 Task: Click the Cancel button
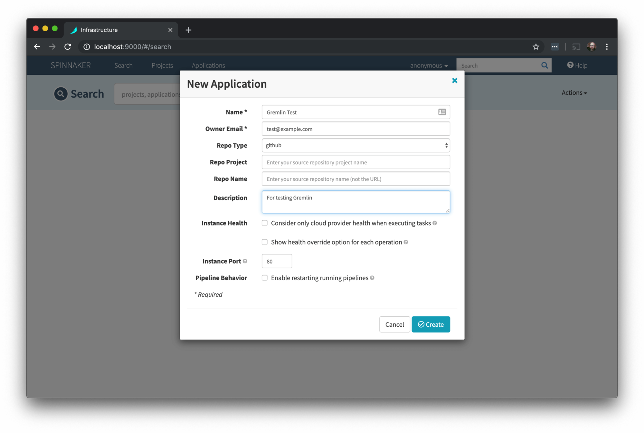point(394,324)
